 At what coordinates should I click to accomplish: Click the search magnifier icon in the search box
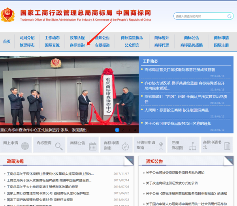(x=229, y=16)
